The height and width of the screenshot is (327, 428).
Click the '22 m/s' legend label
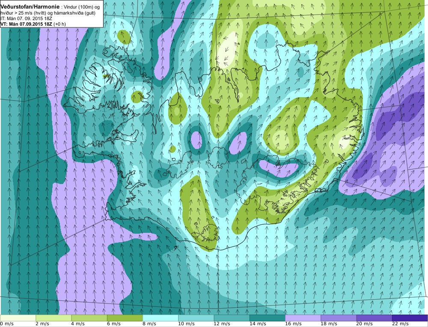coord(401,324)
